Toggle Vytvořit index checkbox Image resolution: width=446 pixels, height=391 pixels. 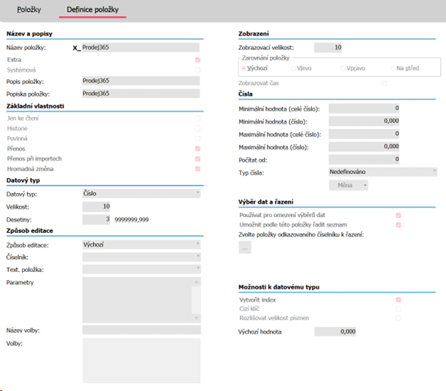[399, 300]
